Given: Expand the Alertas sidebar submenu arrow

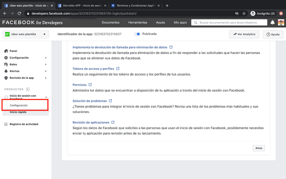Looking at the screenshot, I should (x=46, y=71).
